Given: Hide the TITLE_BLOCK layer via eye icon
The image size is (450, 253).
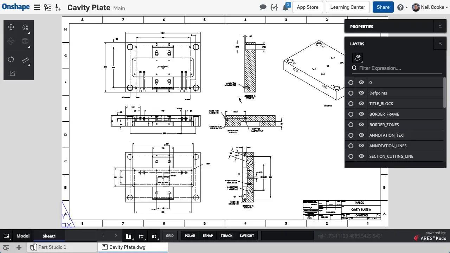Looking at the screenshot, I should pos(361,104).
